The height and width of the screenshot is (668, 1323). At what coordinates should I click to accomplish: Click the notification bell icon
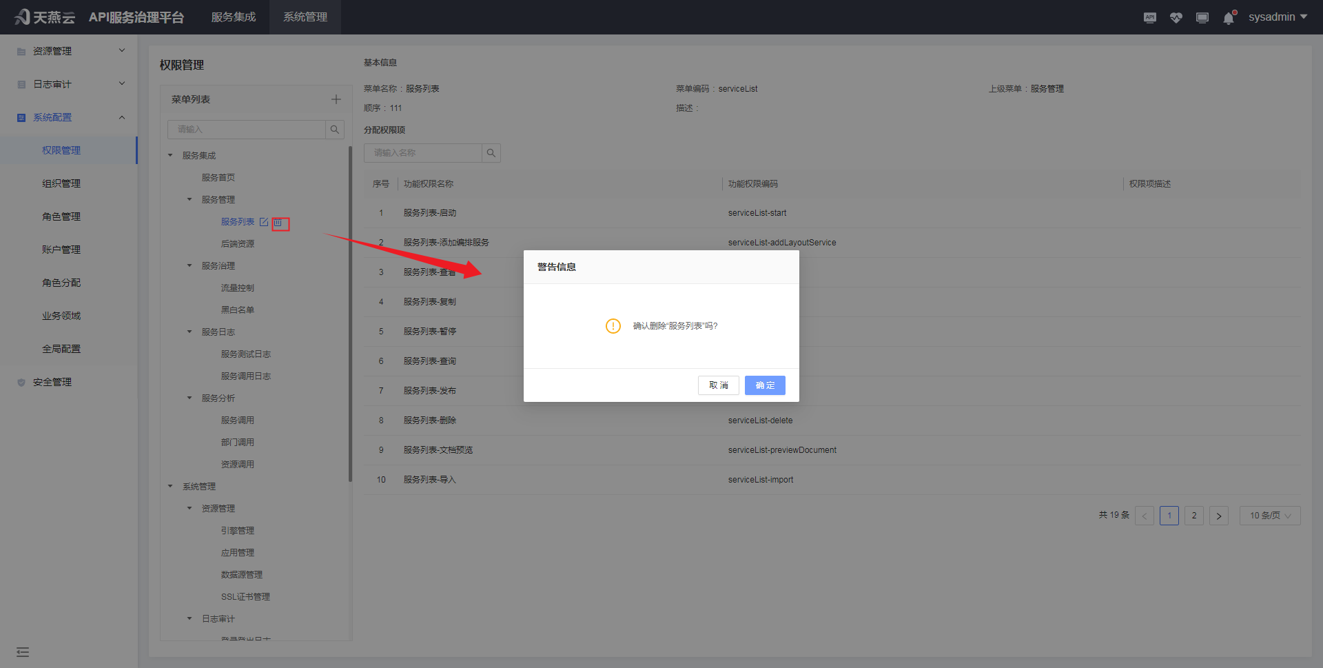[x=1229, y=18]
